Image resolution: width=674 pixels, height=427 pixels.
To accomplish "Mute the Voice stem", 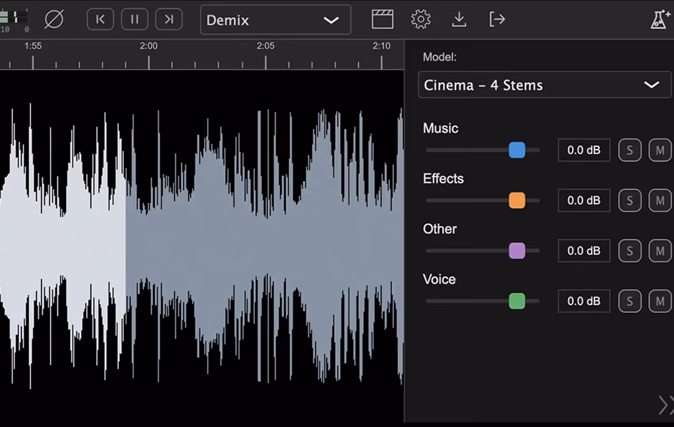I will coord(660,301).
